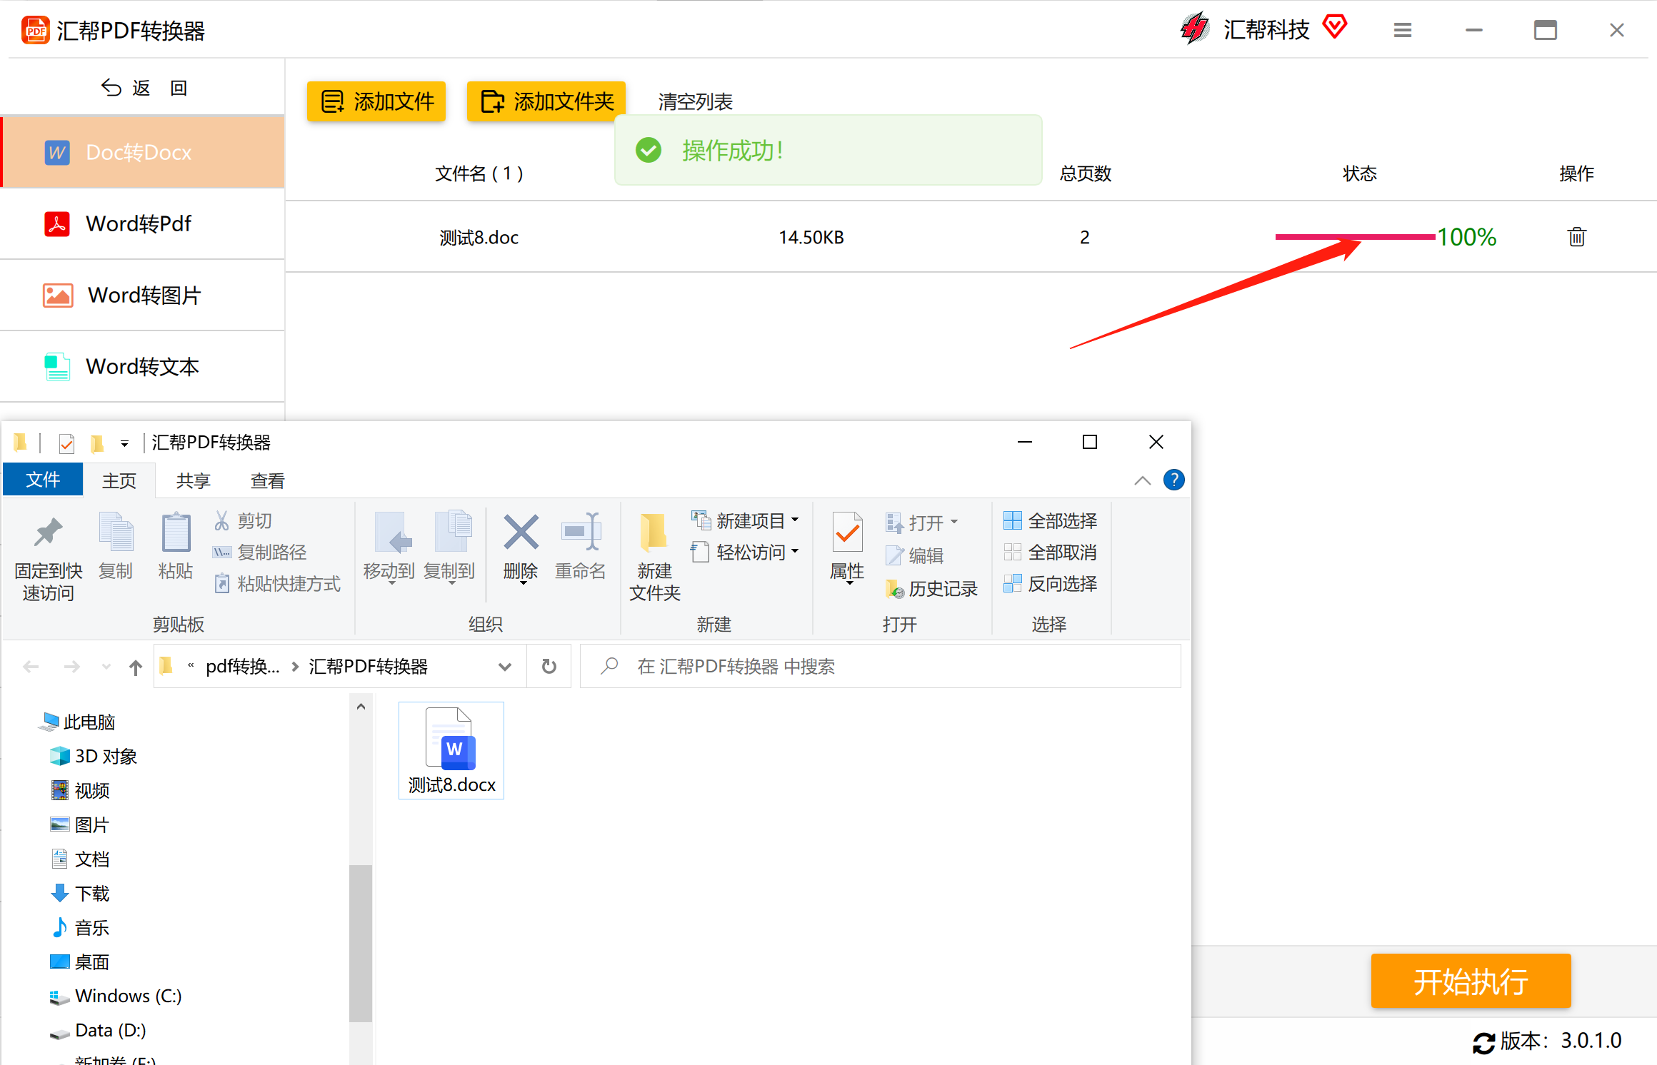Select the 测试8.docx file
The width and height of the screenshot is (1657, 1065).
point(451,750)
